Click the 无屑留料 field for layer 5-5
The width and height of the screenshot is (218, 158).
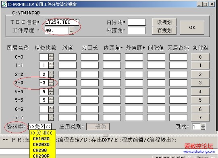click(178, 100)
